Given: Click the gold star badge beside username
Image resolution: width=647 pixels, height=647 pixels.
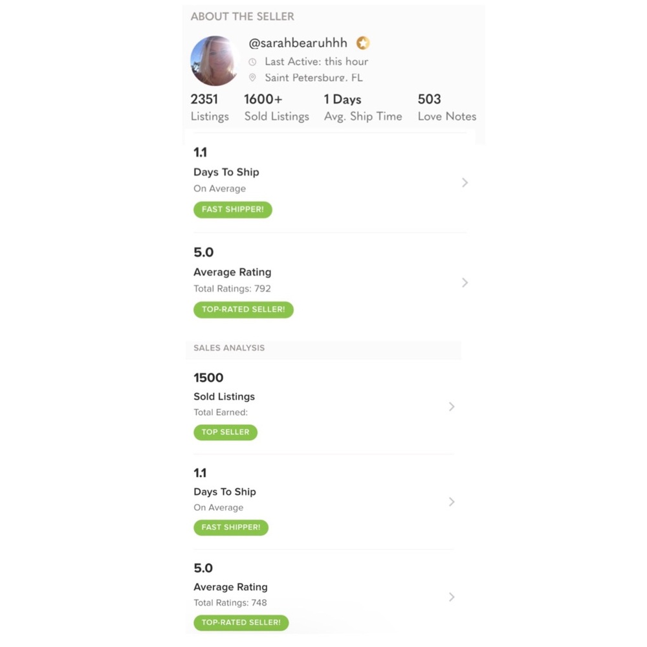Looking at the screenshot, I should tap(363, 43).
